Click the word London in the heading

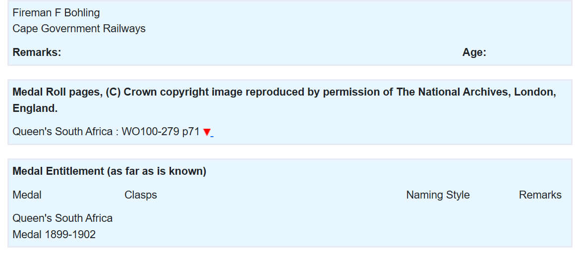(x=535, y=92)
